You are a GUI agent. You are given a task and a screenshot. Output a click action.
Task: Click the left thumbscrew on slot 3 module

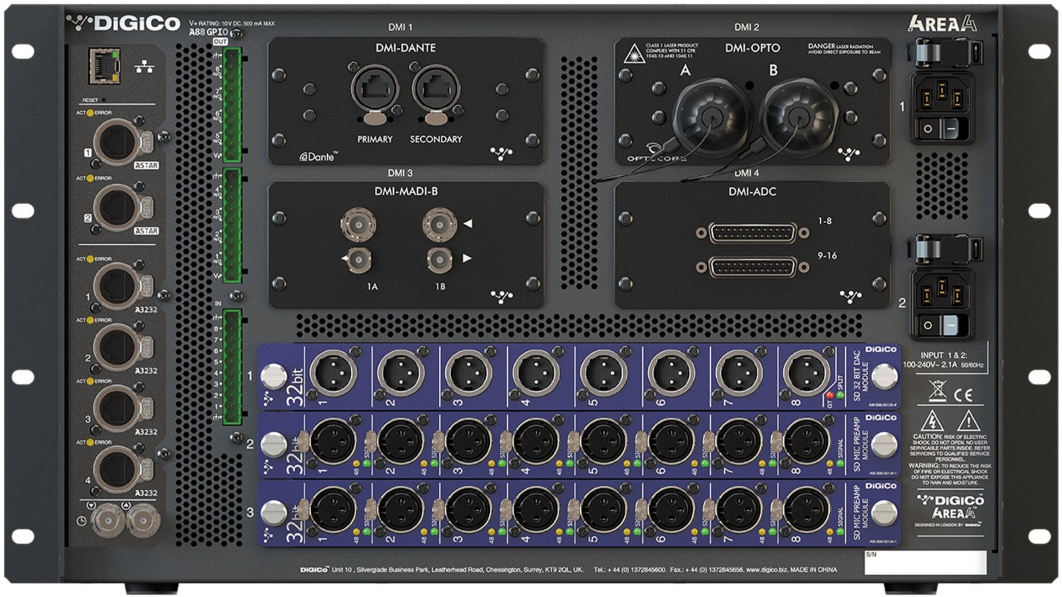pyautogui.click(x=273, y=513)
